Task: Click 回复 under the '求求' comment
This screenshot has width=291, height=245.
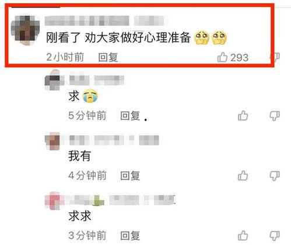Action: (130, 236)
